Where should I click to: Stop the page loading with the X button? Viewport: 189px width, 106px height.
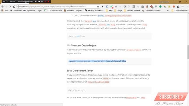(x=10, y=6)
